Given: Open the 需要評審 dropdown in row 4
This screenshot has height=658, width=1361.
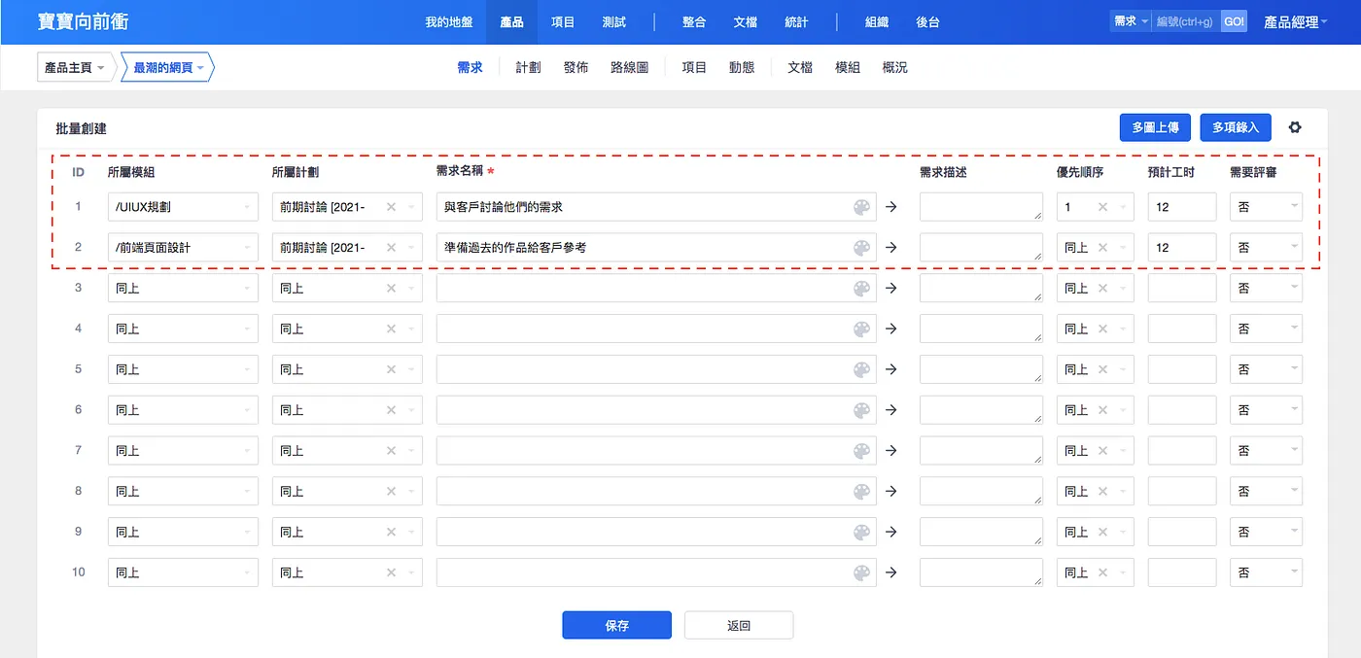Looking at the screenshot, I should tap(1266, 329).
